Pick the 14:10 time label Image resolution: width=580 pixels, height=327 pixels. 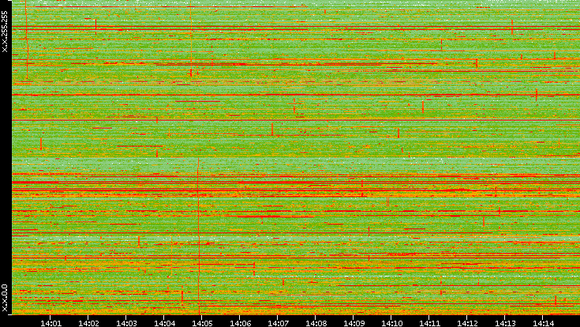391,323
